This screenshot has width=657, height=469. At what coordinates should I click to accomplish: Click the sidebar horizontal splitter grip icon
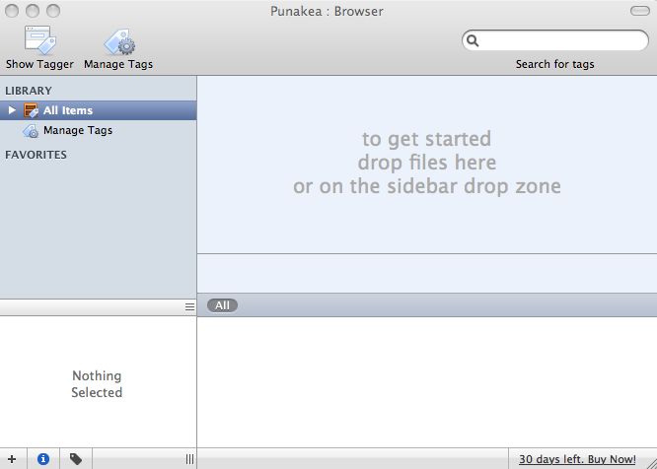(x=189, y=307)
